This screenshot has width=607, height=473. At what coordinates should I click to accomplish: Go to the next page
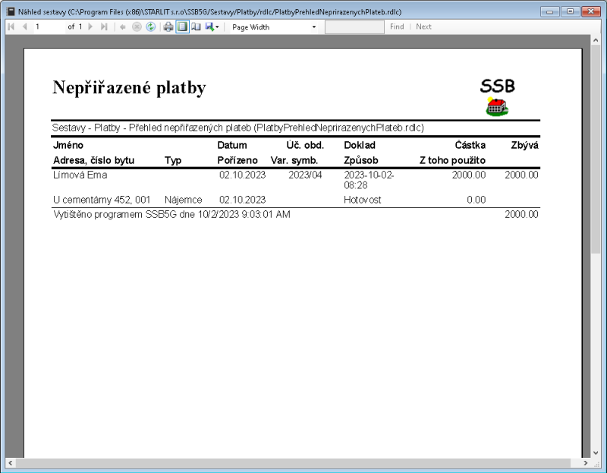click(x=90, y=27)
